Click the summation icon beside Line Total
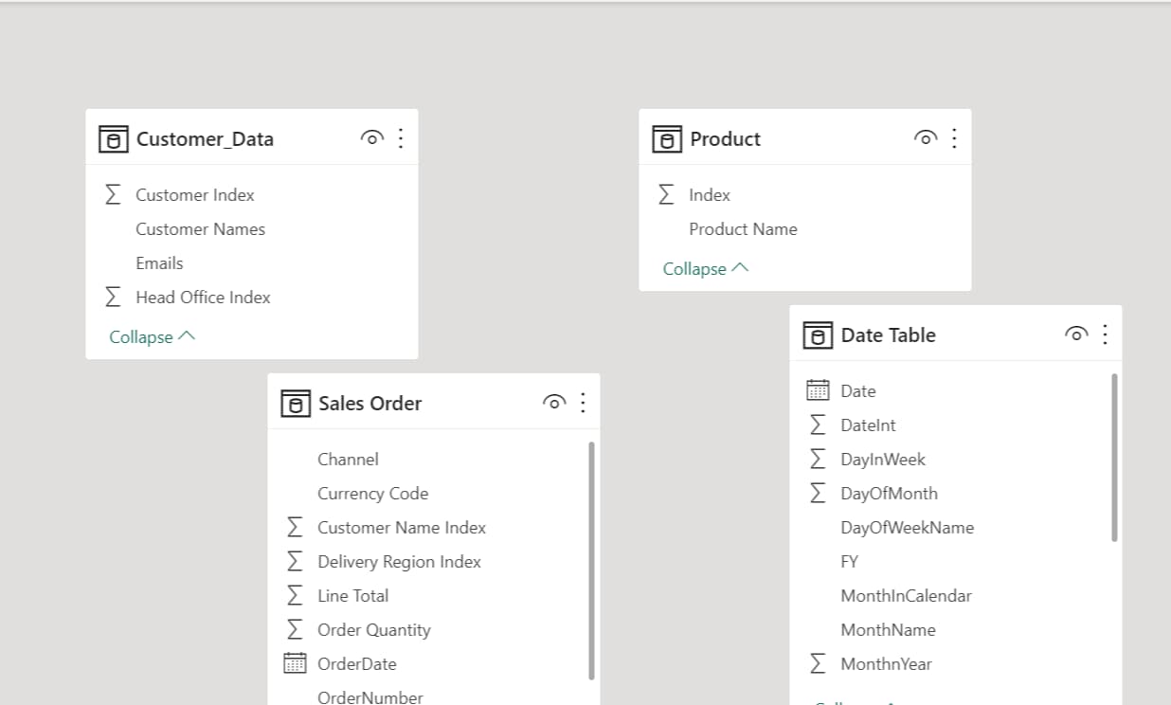The image size is (1171, 705). [295, 595]
